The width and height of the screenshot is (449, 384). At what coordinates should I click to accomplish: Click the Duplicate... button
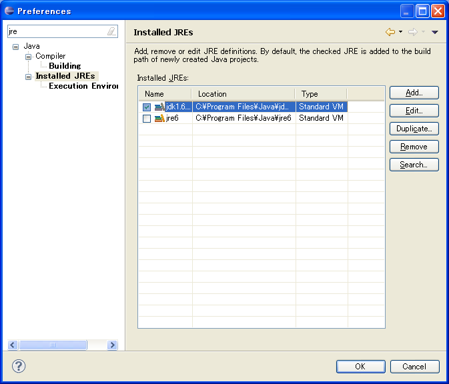pos(414,129)
